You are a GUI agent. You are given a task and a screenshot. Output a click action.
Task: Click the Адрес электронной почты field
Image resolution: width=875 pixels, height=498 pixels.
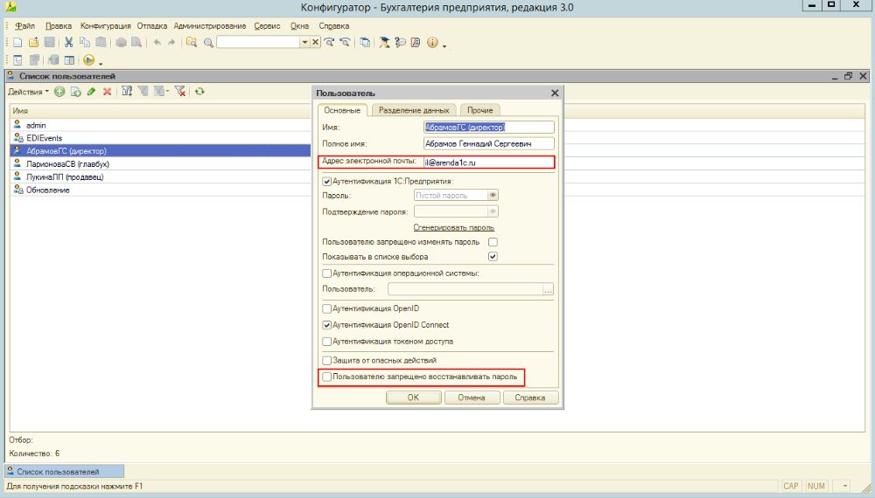coord(489,163)
